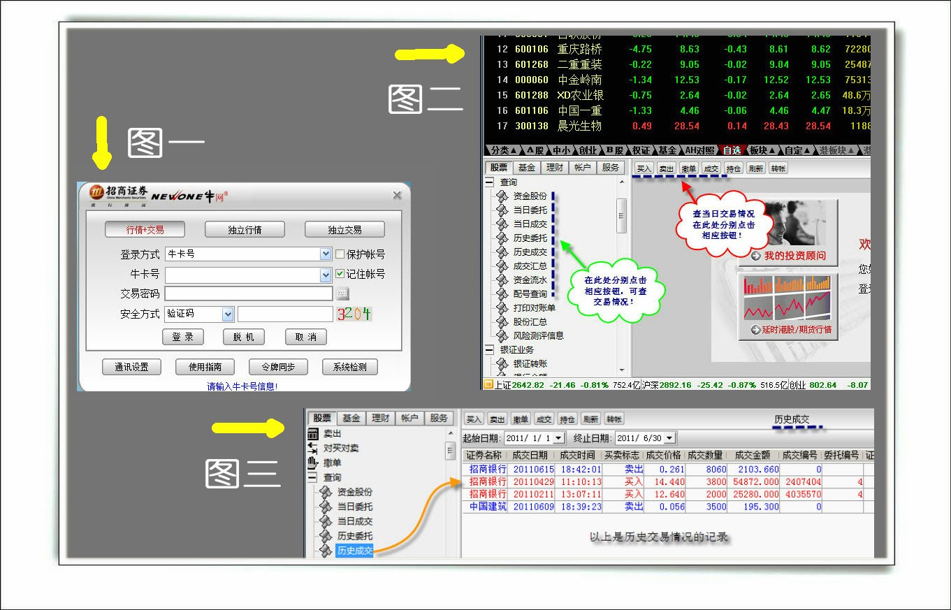Select the 独立行情 mode button
The height and width of the screenshot is (610, 951).
(245, 229)
